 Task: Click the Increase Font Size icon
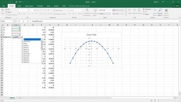tap(35, 10)
